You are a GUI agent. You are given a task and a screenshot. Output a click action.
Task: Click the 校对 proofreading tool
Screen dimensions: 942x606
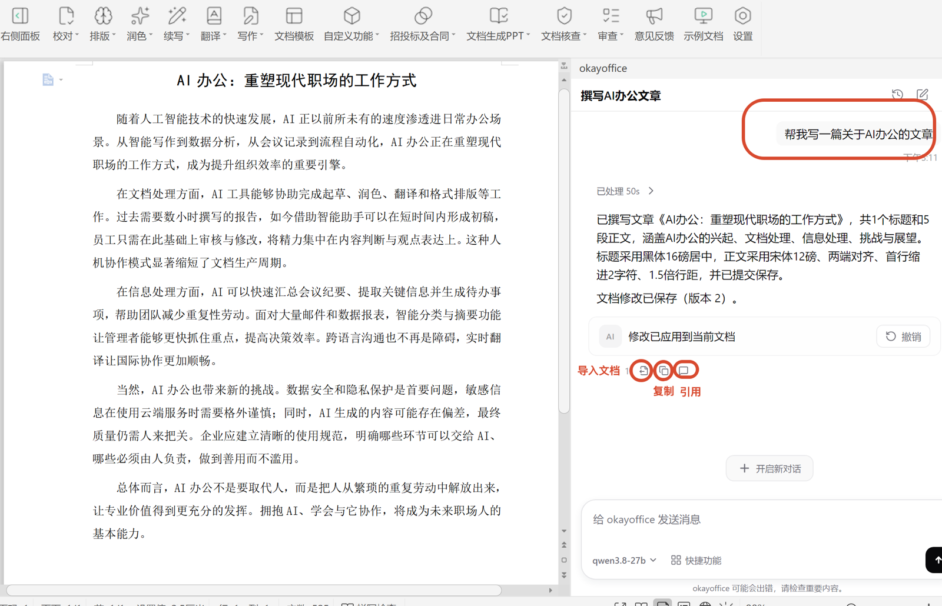click(65, 24)
